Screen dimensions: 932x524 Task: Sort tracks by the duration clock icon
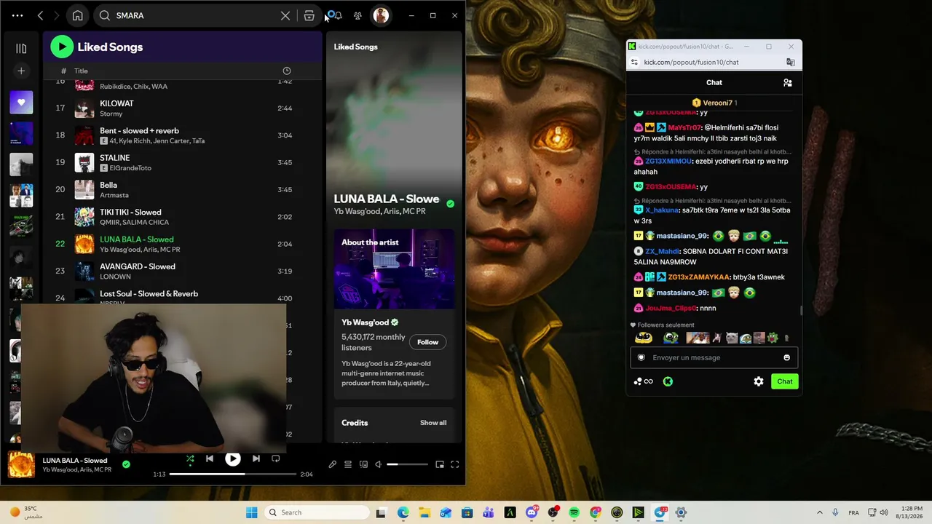pos(287,71)
